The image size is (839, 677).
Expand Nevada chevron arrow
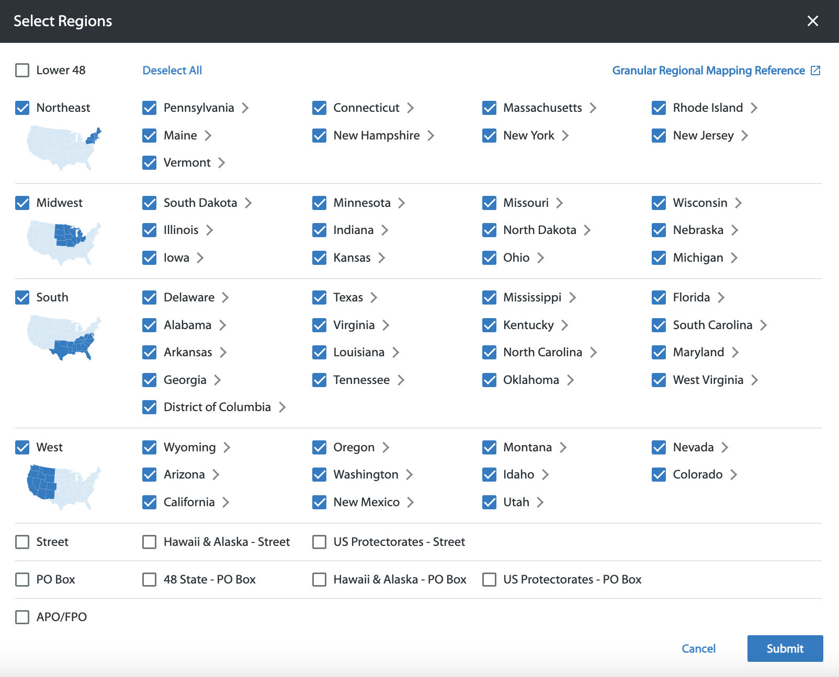click(x=725, y=447)
